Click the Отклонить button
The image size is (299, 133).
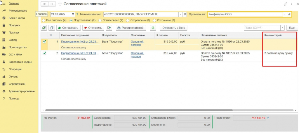pos(93,28)
